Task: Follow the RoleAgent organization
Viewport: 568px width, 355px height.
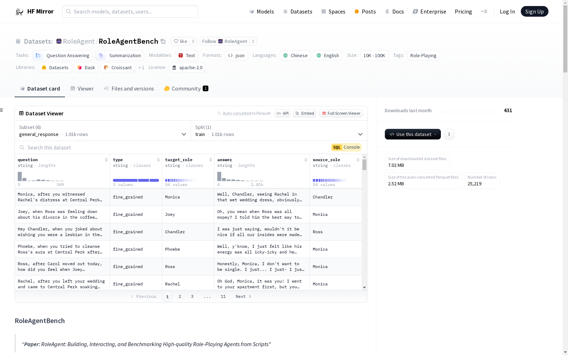Action: (x=224, y=41)
